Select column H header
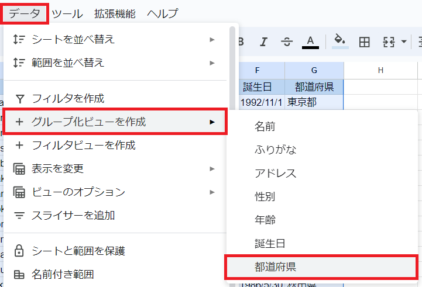422x287 pixels. (380, 71)
